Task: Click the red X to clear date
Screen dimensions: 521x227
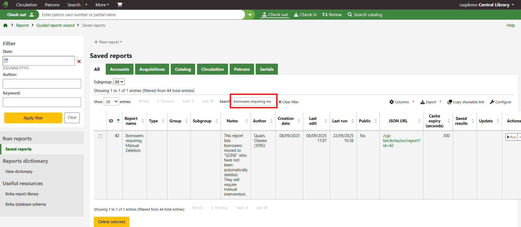Action: [x=79, y=61]
